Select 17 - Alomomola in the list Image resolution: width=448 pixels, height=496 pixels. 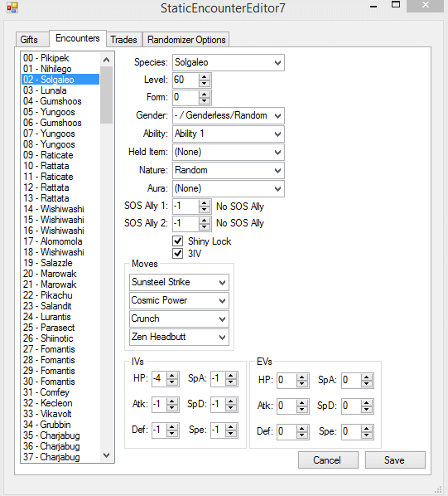[60, 241]
